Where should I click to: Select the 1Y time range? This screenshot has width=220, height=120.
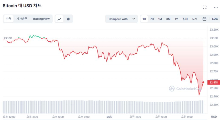coord(176,19)
